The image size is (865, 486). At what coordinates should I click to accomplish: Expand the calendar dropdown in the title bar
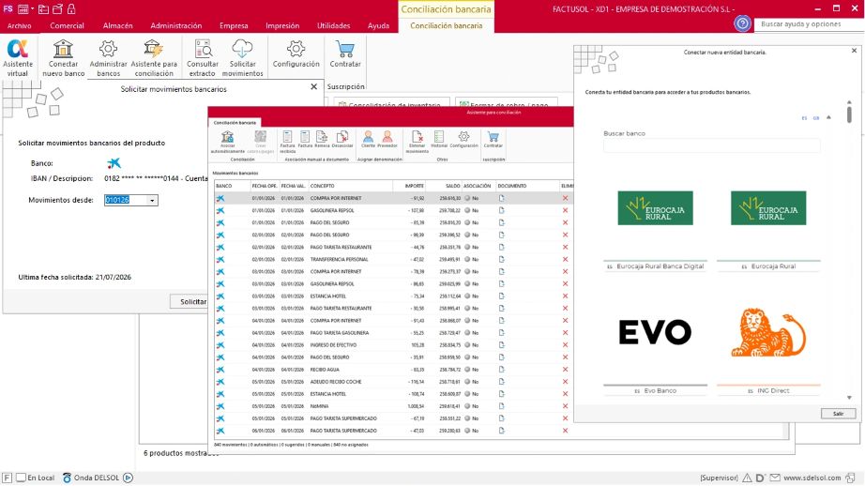[33, 8]
